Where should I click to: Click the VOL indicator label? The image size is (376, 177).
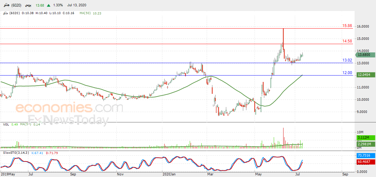point(6,124)
